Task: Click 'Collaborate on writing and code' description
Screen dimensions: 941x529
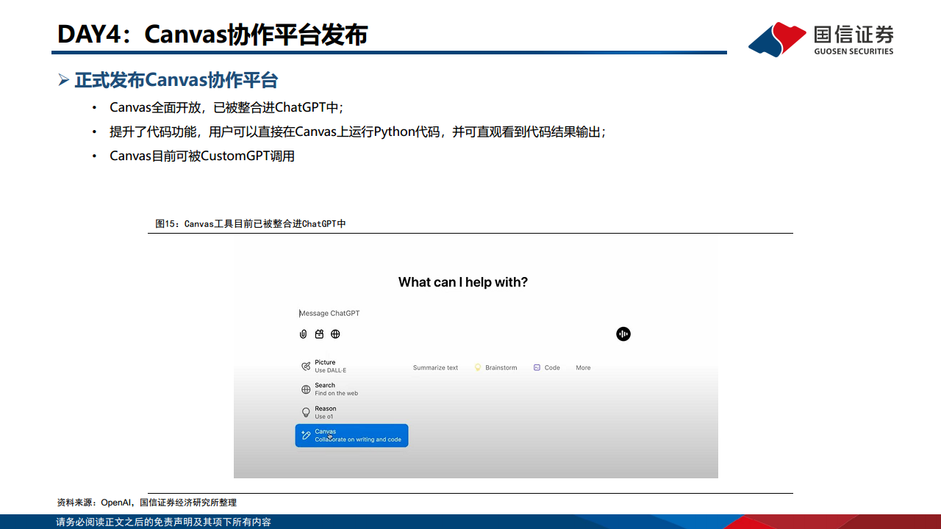Action: tap(358, 439)
